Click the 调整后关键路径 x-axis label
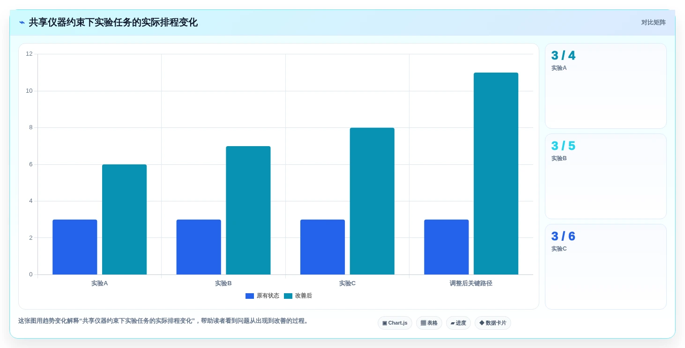 tap(471, 283)
